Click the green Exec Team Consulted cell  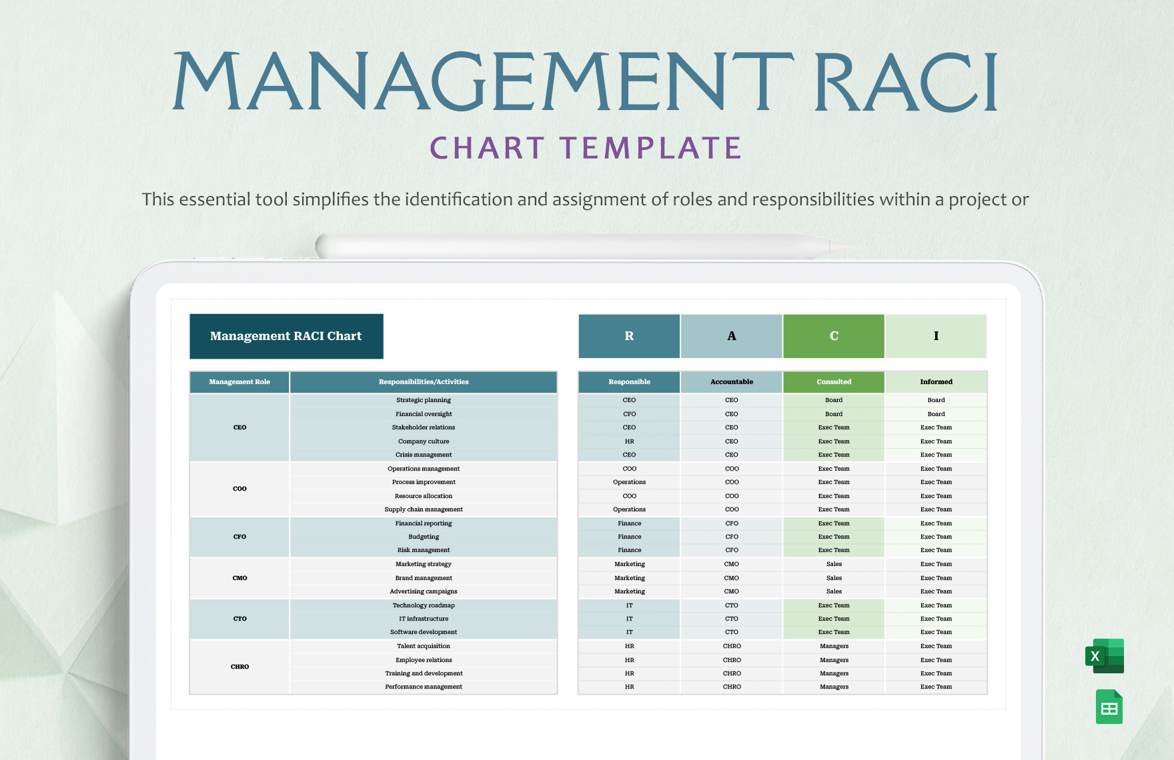[x=834, y=427]
